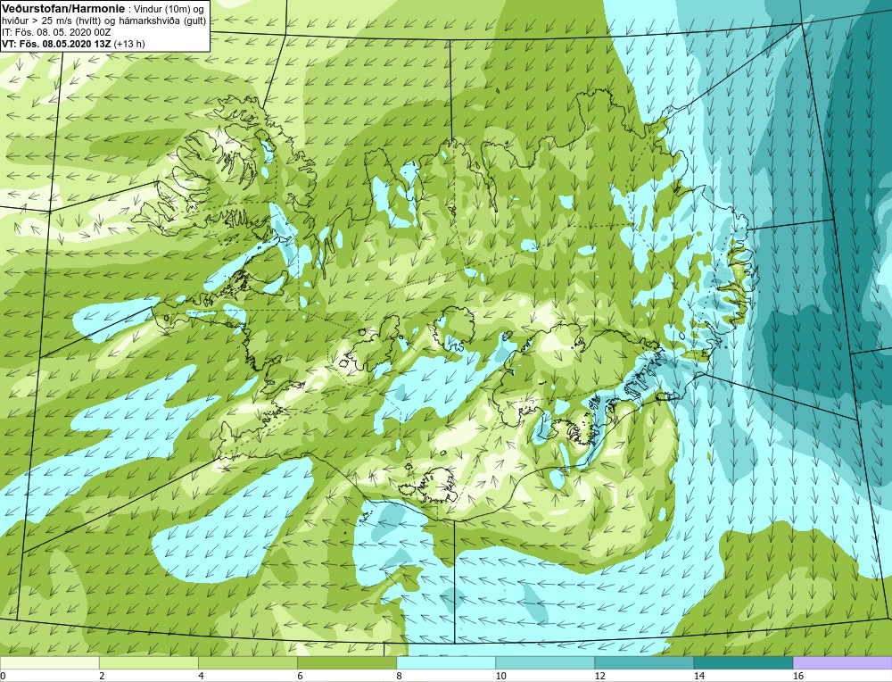
Task: Click the 14–16 m/s dark teal legend swatch
Action: tap(743, 662)
